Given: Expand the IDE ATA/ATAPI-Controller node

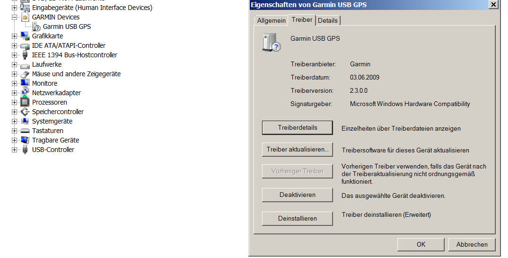Looking at the screenshot, I should pyautogui.click(x=14, y=46).
